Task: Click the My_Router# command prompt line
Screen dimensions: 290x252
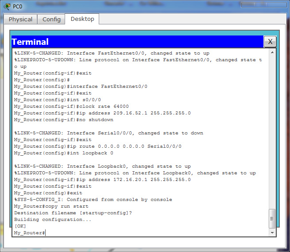Action: pyautogui.click(x=30, y=233)
